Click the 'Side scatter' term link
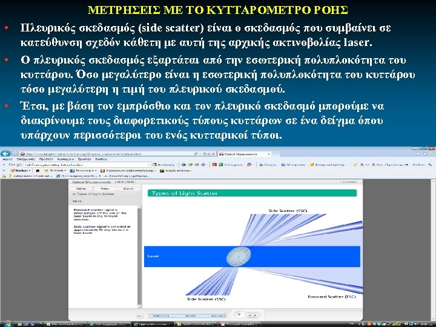The image size is (436, 327). tap(85, 226)
